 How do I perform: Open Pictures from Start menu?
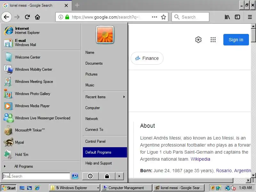(105, 74)
